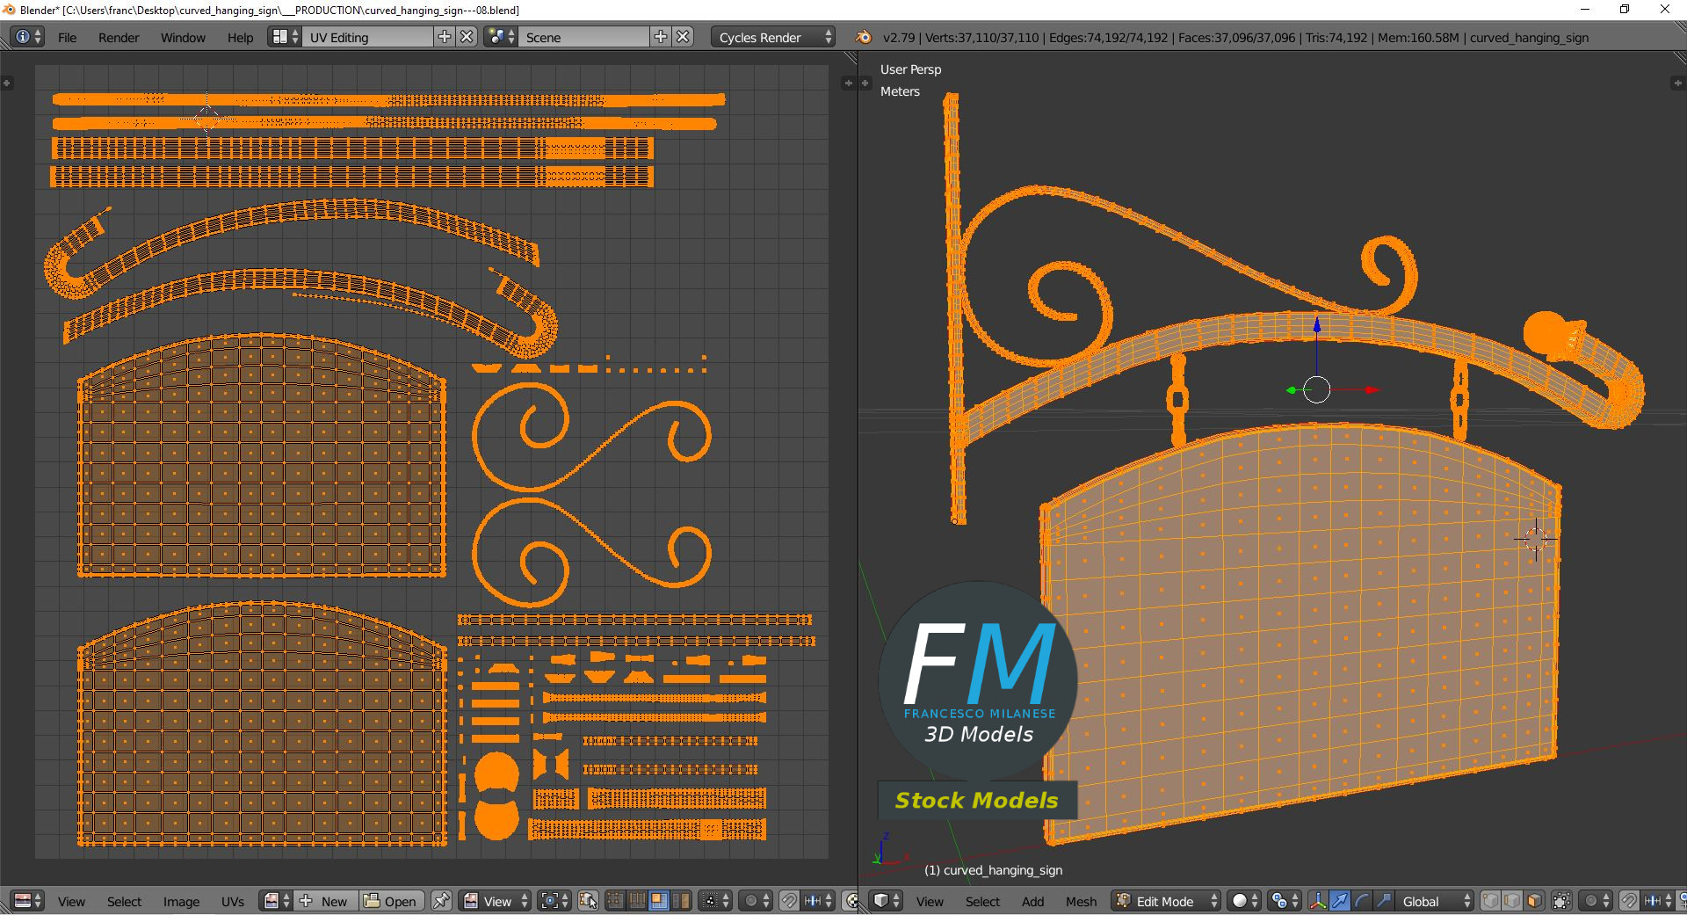Image resolution: width=1687 pixels, height=915 pixels.
Task: Select UV face selection mode
Action: click(x=658, y=901)
